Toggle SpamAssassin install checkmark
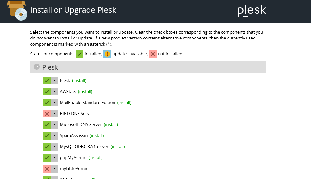311x179 pixels. click(x=47, y=136)
